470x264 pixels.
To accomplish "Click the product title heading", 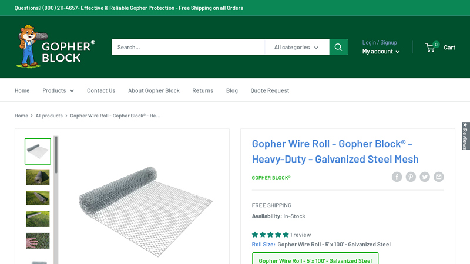I will pos(335,151).
